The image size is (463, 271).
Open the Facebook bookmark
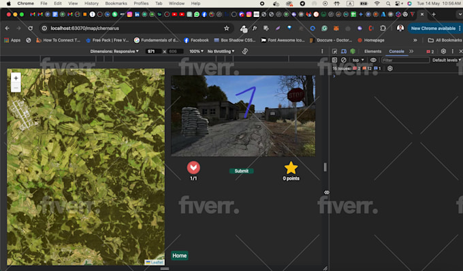point(196,40)
